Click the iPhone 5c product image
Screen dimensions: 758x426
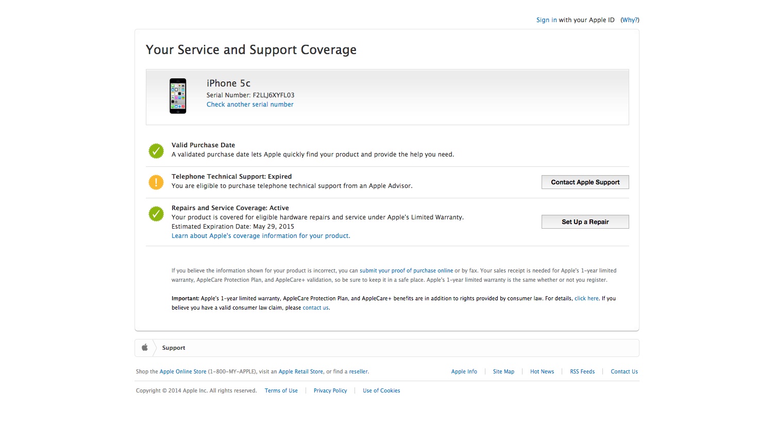point(178,96)
